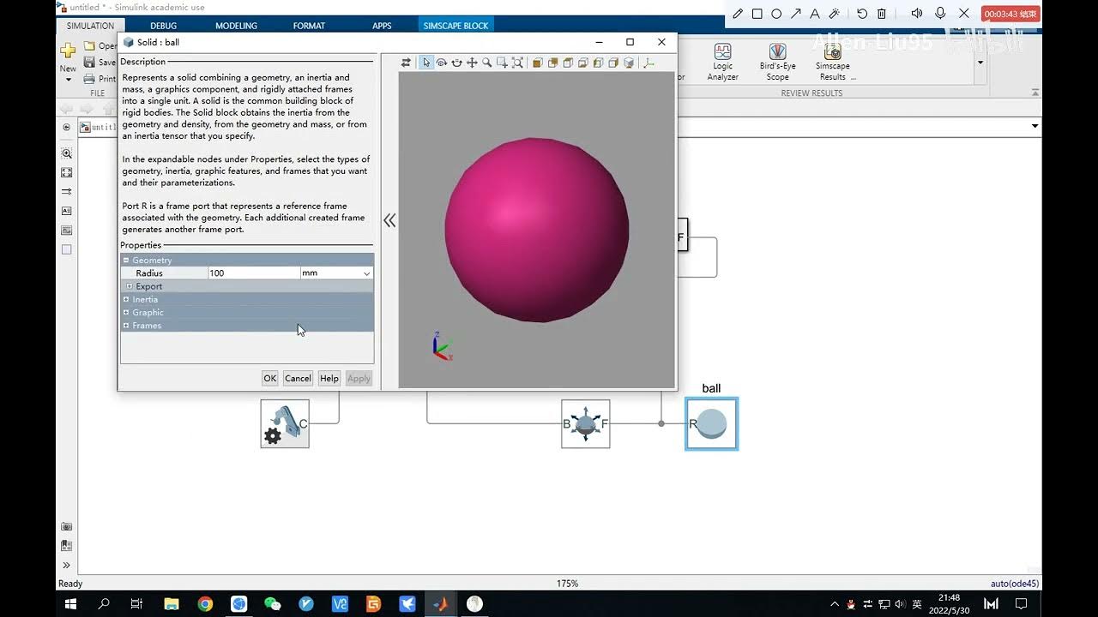Image resolution: width=1098 pixels, height=617 pixels.
Task: Click the pink sphere in the preview
Action: 537,230
